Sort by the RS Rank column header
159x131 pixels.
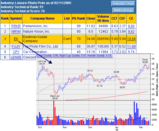(78, 18)
